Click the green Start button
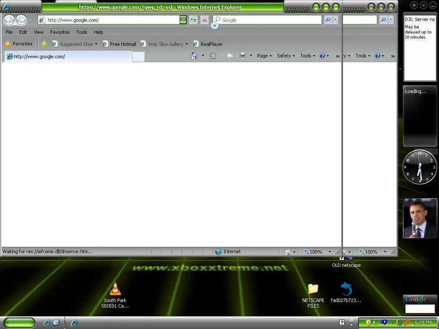Viewport: 439px width, 329px height. [x=19, y=323]
